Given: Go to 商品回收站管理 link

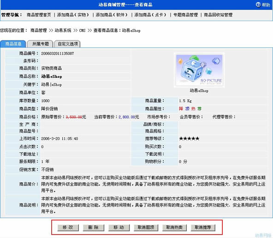Looking at the screenshot, I should coord(218,15).
